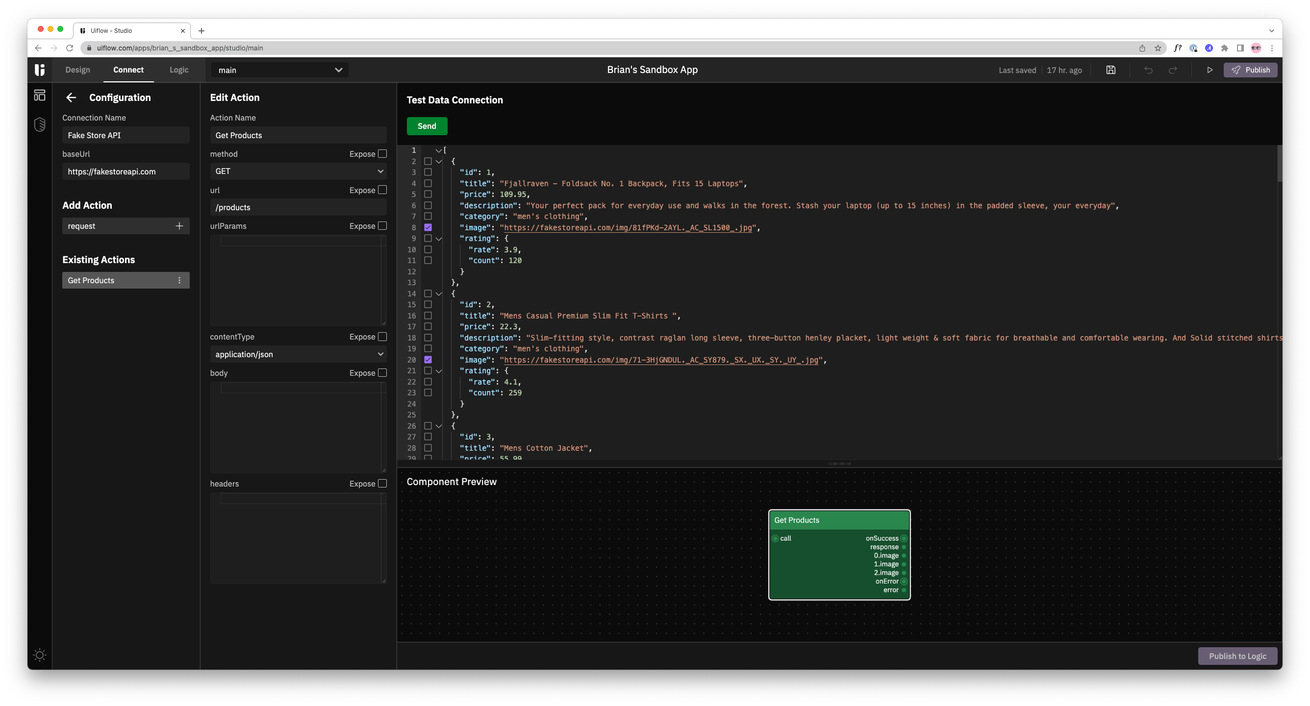Viewport: 1310px width, 706px height.
Task: Reload the browser page
Action: [x=70, y=48]
